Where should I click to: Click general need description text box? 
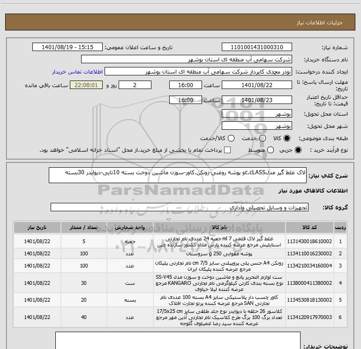[x=178, y=175]
